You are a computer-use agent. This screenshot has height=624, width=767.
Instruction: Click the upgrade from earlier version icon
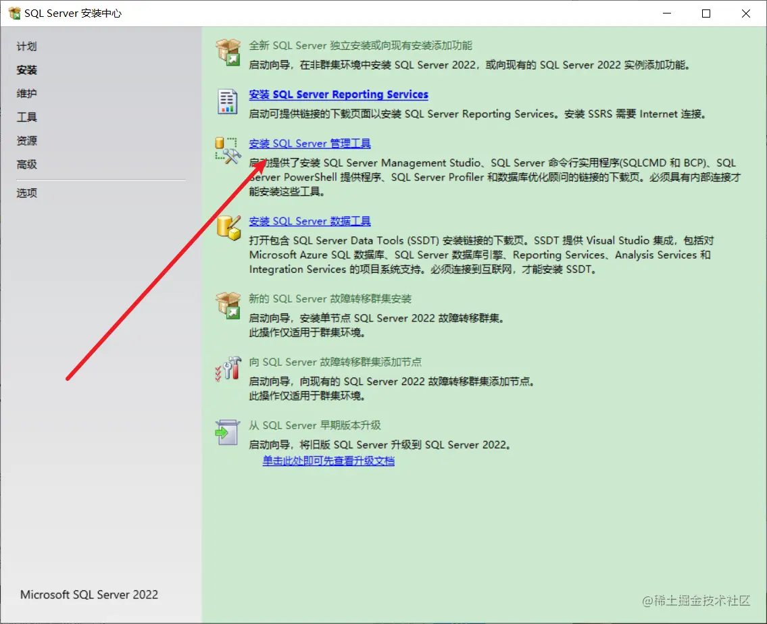pos(228,432)
